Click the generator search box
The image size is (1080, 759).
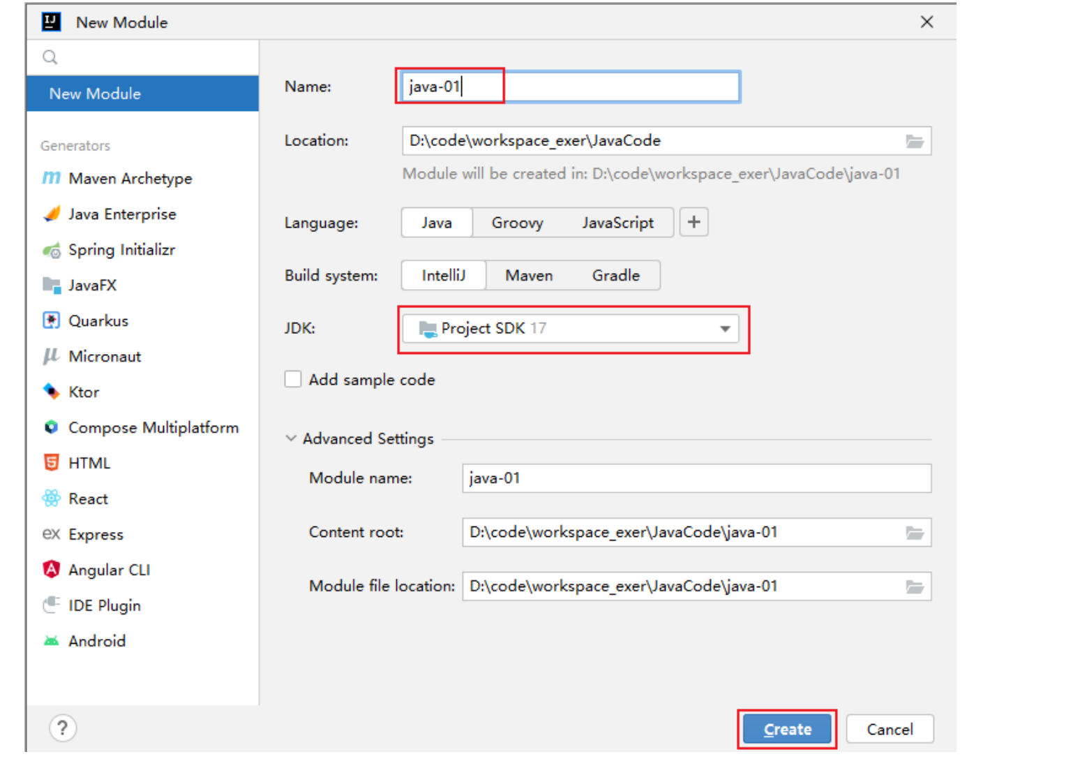(x=142, y=57)
